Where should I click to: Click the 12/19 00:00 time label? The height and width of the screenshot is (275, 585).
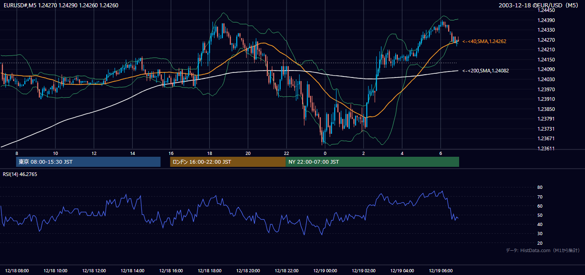(325, 271)
